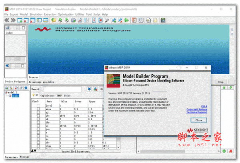Open the Message tab at bottom
The image size is (240, 163).
[24, 157]
